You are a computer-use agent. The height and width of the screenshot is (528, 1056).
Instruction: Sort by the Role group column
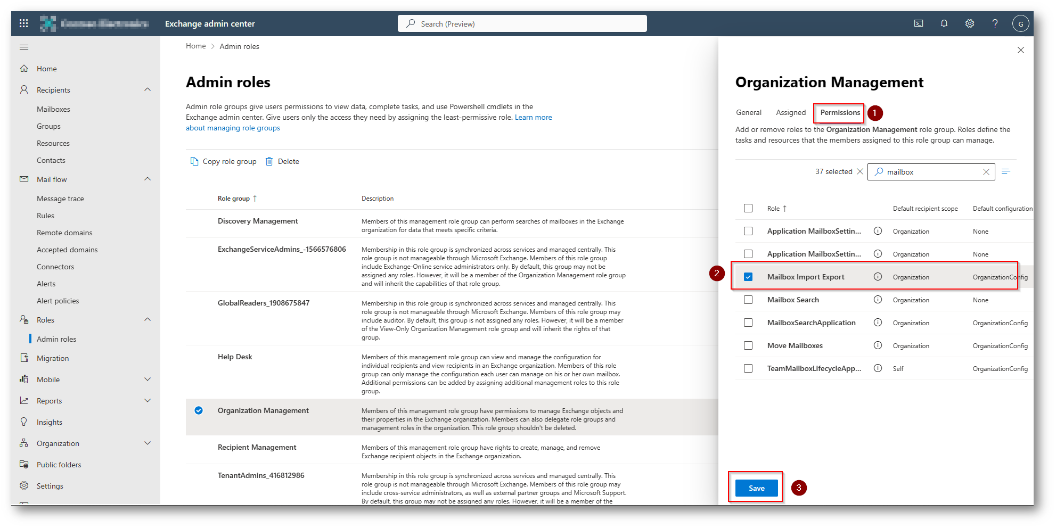tap(237, 199)
